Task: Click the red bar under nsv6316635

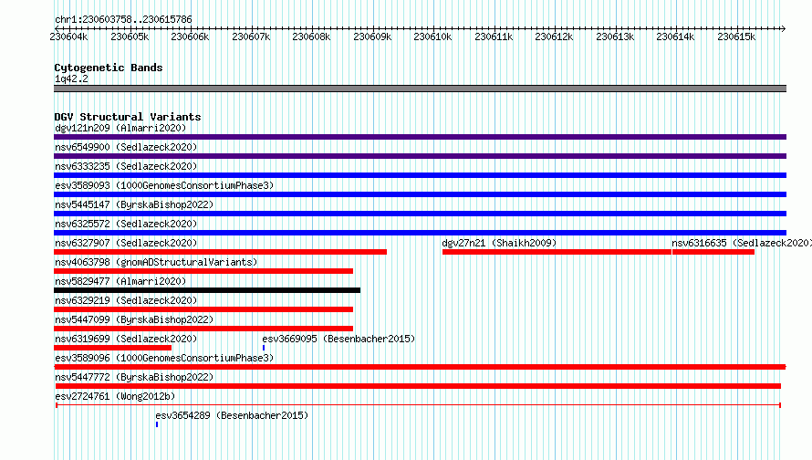Action: coord(713,252)
